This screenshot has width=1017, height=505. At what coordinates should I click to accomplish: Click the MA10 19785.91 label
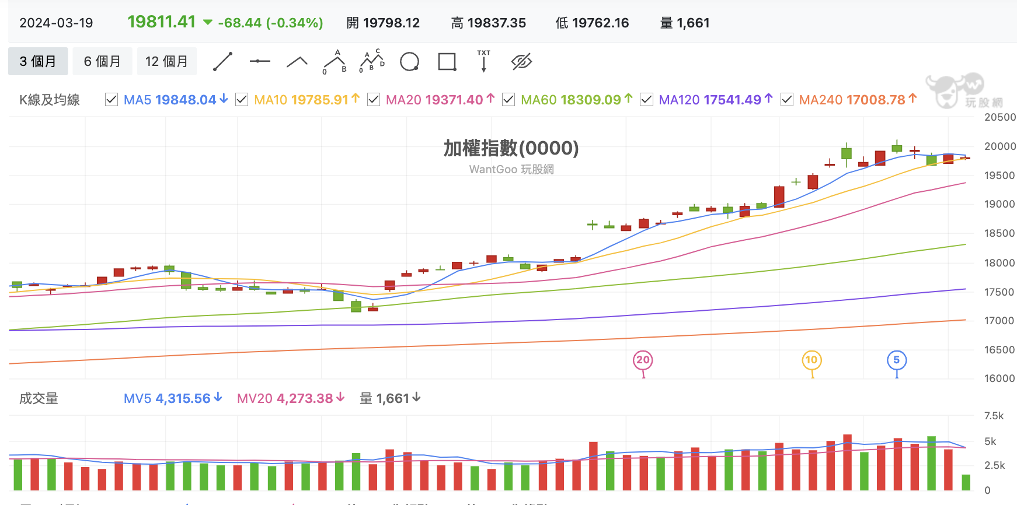(x=307, y=100)
